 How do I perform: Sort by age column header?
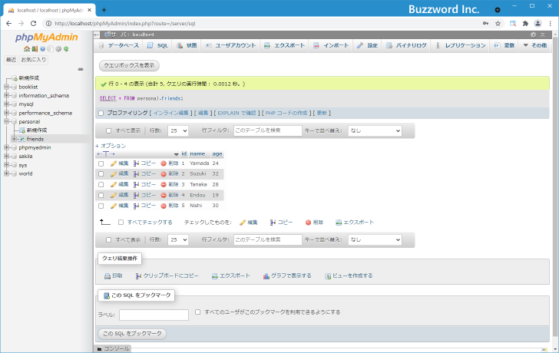click(x=217, y=154)
